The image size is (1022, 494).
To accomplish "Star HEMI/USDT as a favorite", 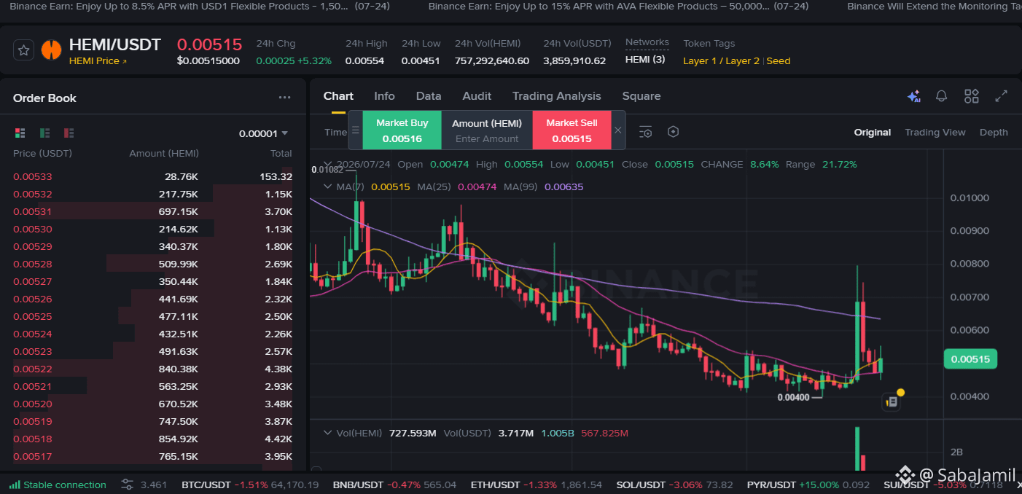I will coord(24,50).
